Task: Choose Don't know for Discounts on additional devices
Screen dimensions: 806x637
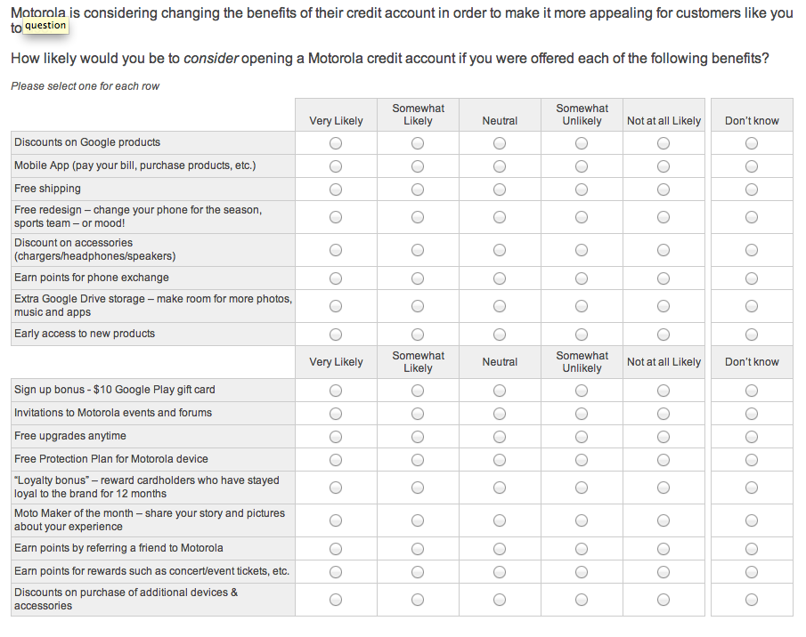Action: click(752, 600)
